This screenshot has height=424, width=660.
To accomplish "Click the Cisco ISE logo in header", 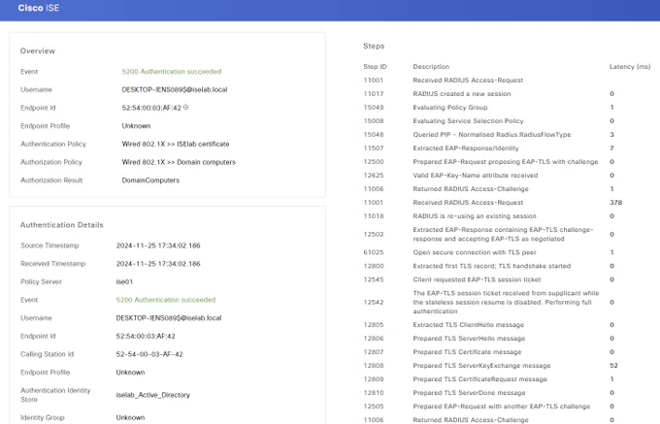I will coord(38,8).
